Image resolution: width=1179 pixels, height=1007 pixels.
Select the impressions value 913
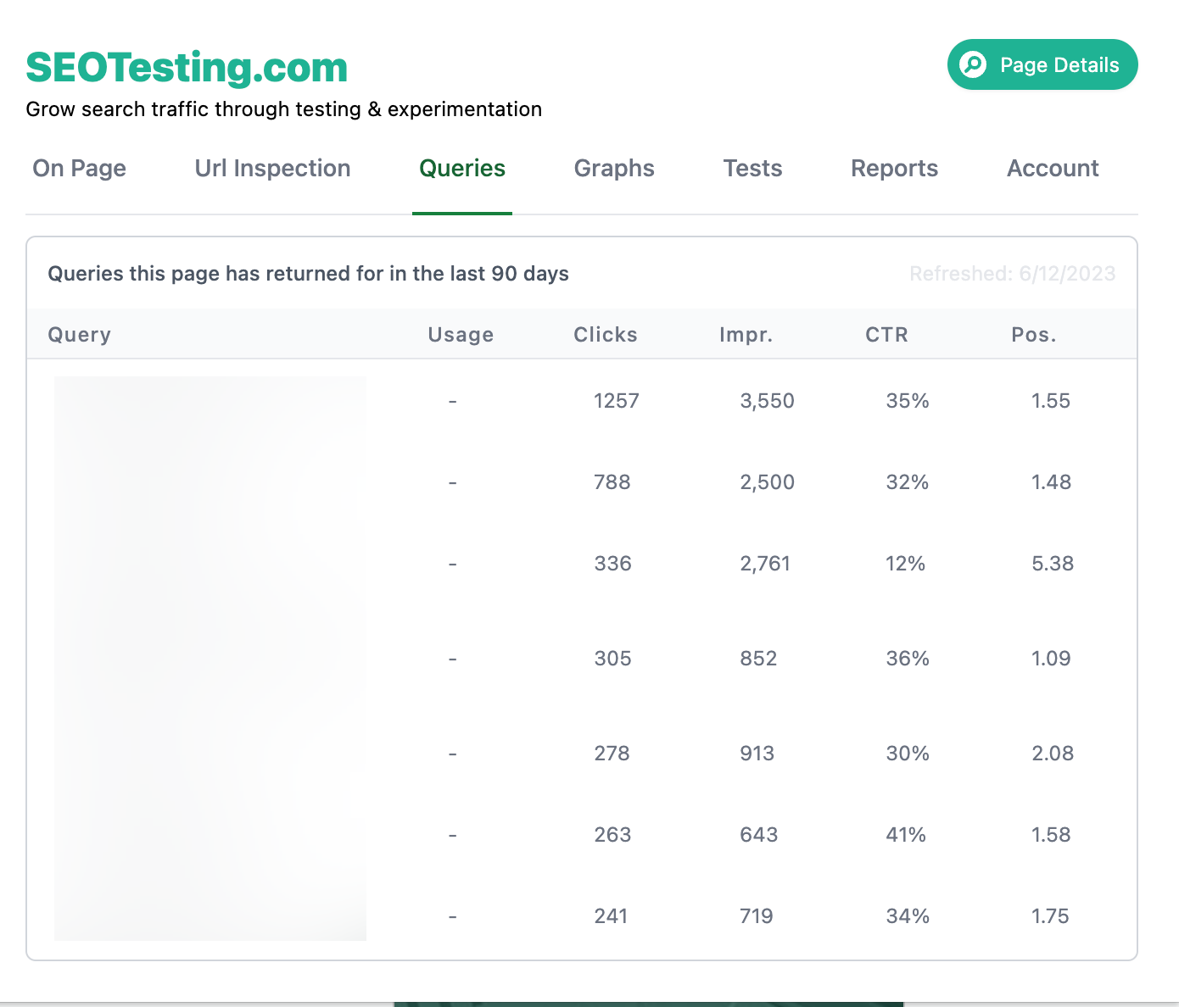757,754
